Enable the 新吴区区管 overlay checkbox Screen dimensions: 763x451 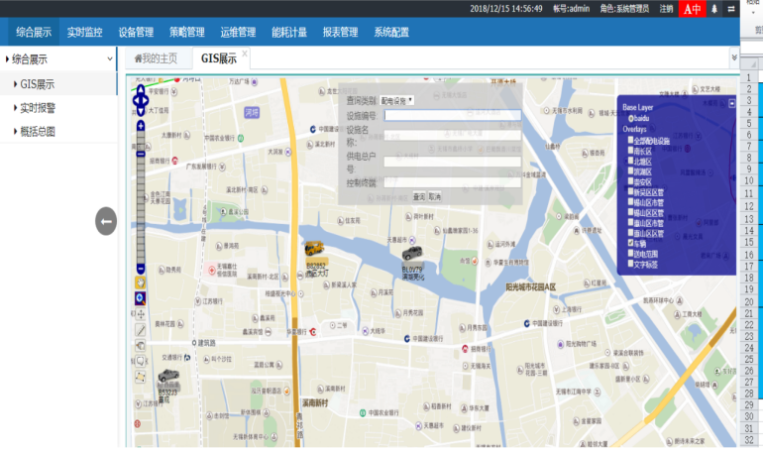coord(630,191)
